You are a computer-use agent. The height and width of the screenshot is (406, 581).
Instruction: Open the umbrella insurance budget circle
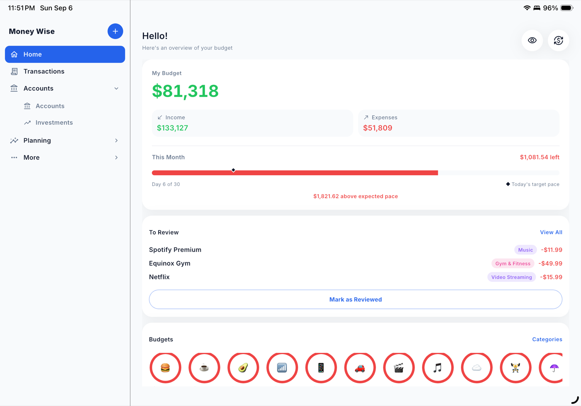tap(551, 367)
